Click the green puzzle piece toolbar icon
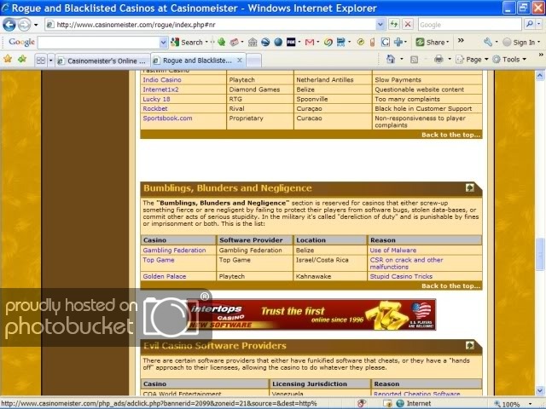 pos(222,43)
